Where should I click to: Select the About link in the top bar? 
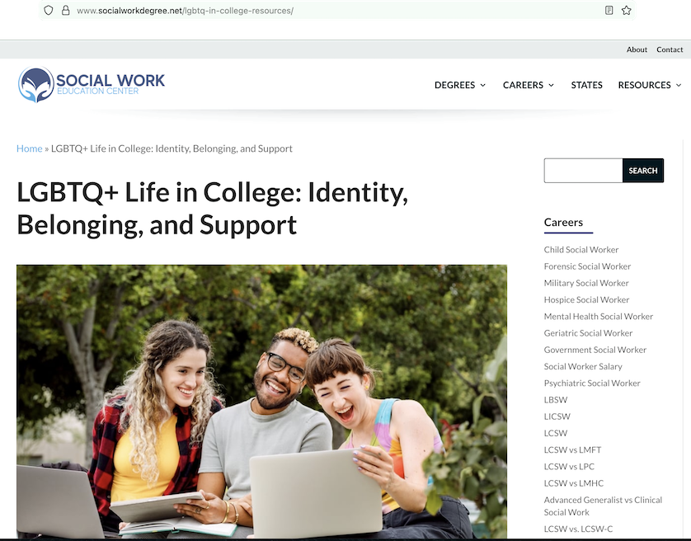coord(637,49)
